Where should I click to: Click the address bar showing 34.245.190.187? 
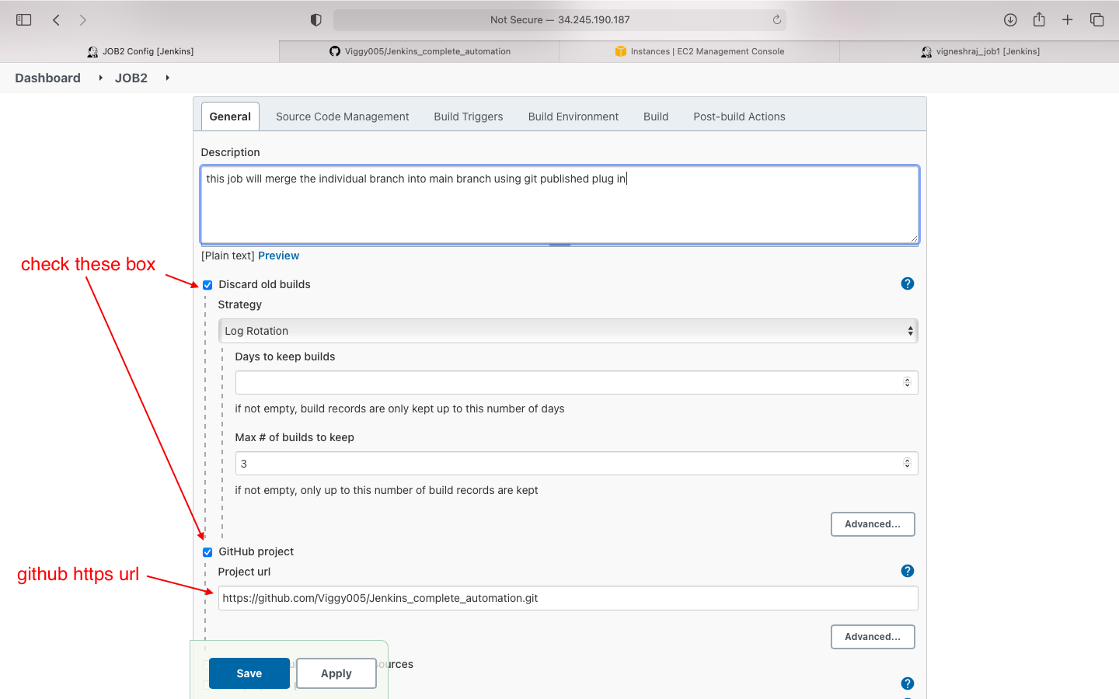tap(559, 20)
